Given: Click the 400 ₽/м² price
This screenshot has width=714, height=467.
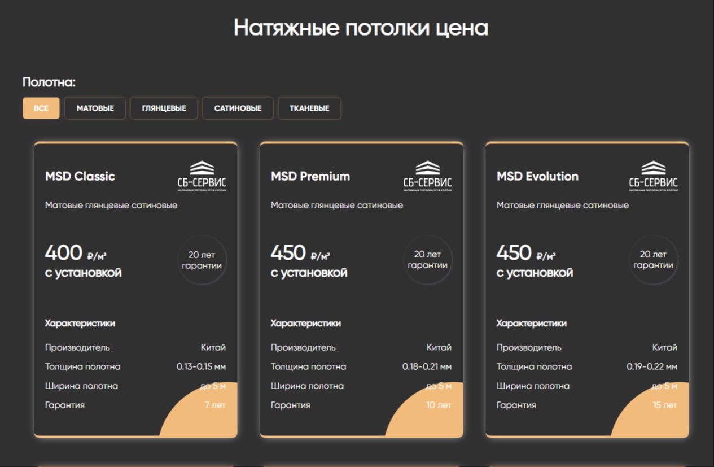Looking at the screenshot, I should pos(76,253).
